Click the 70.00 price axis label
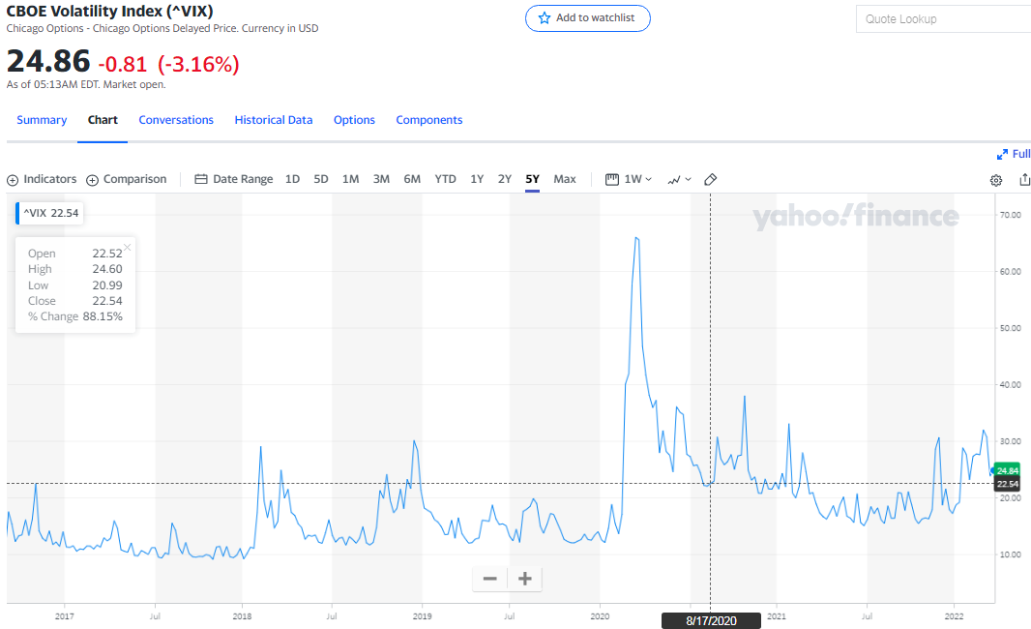This screenshot has width=1031, height=629. [1010, 215]
